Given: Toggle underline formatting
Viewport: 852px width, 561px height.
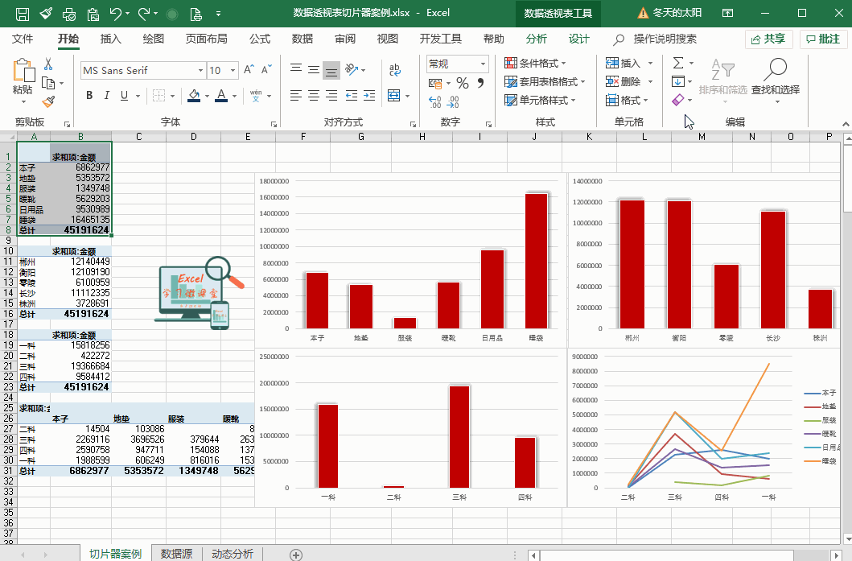Looking at the screenshot, I should [124, 96].
